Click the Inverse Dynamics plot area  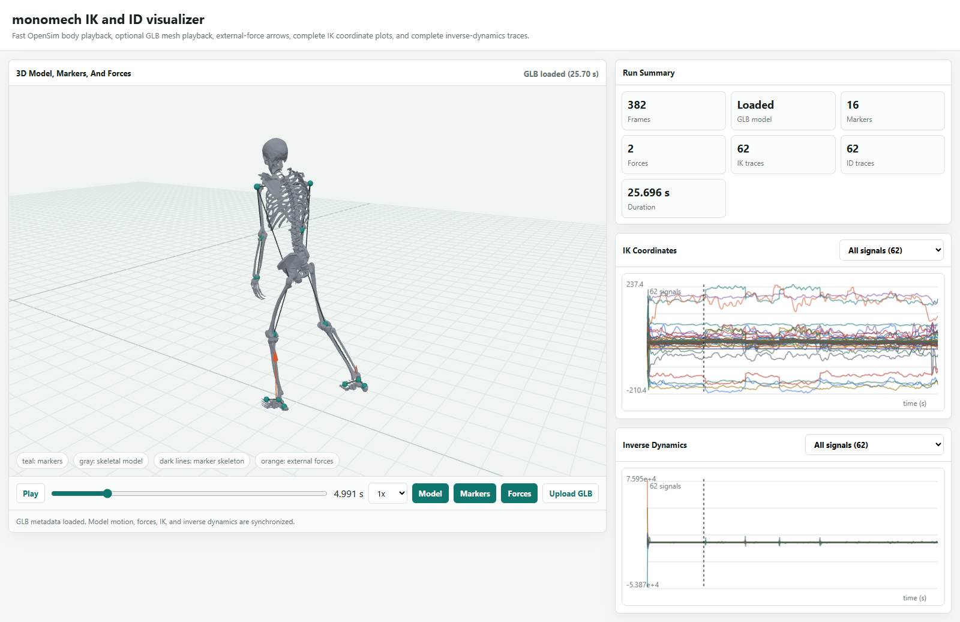coord(783,537)
